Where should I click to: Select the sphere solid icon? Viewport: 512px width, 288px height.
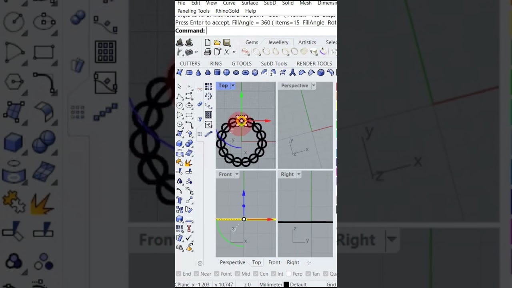tap(226, 72)
